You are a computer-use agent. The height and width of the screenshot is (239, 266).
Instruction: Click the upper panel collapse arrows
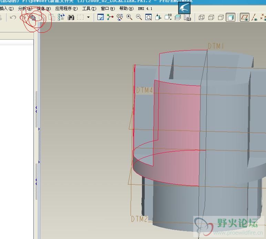(x=36, y=110)
